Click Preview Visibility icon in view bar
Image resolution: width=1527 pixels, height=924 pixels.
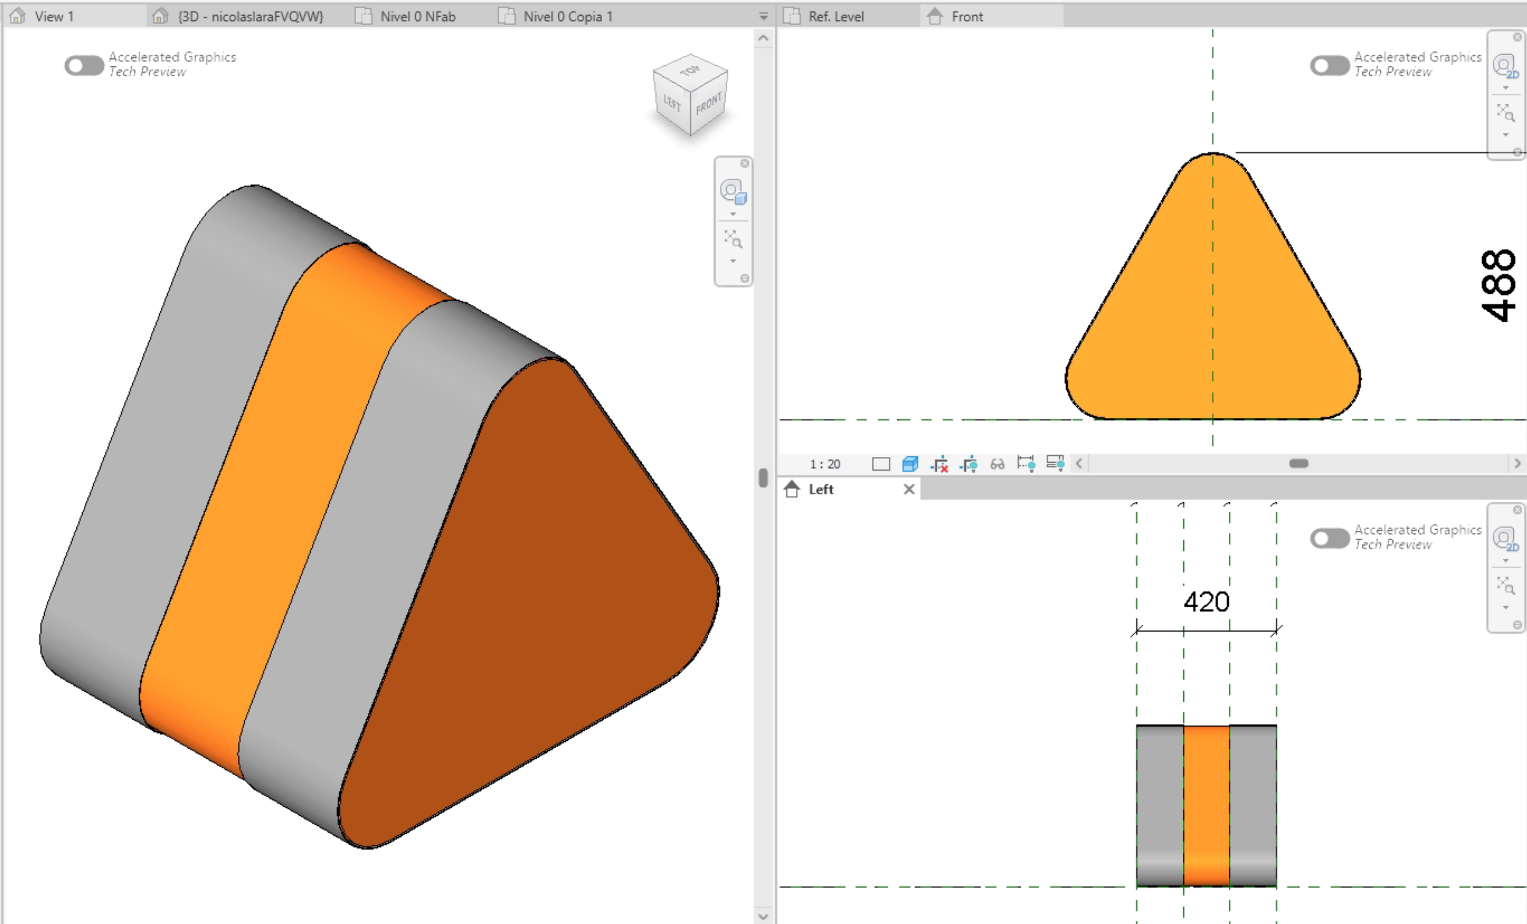1055,463
